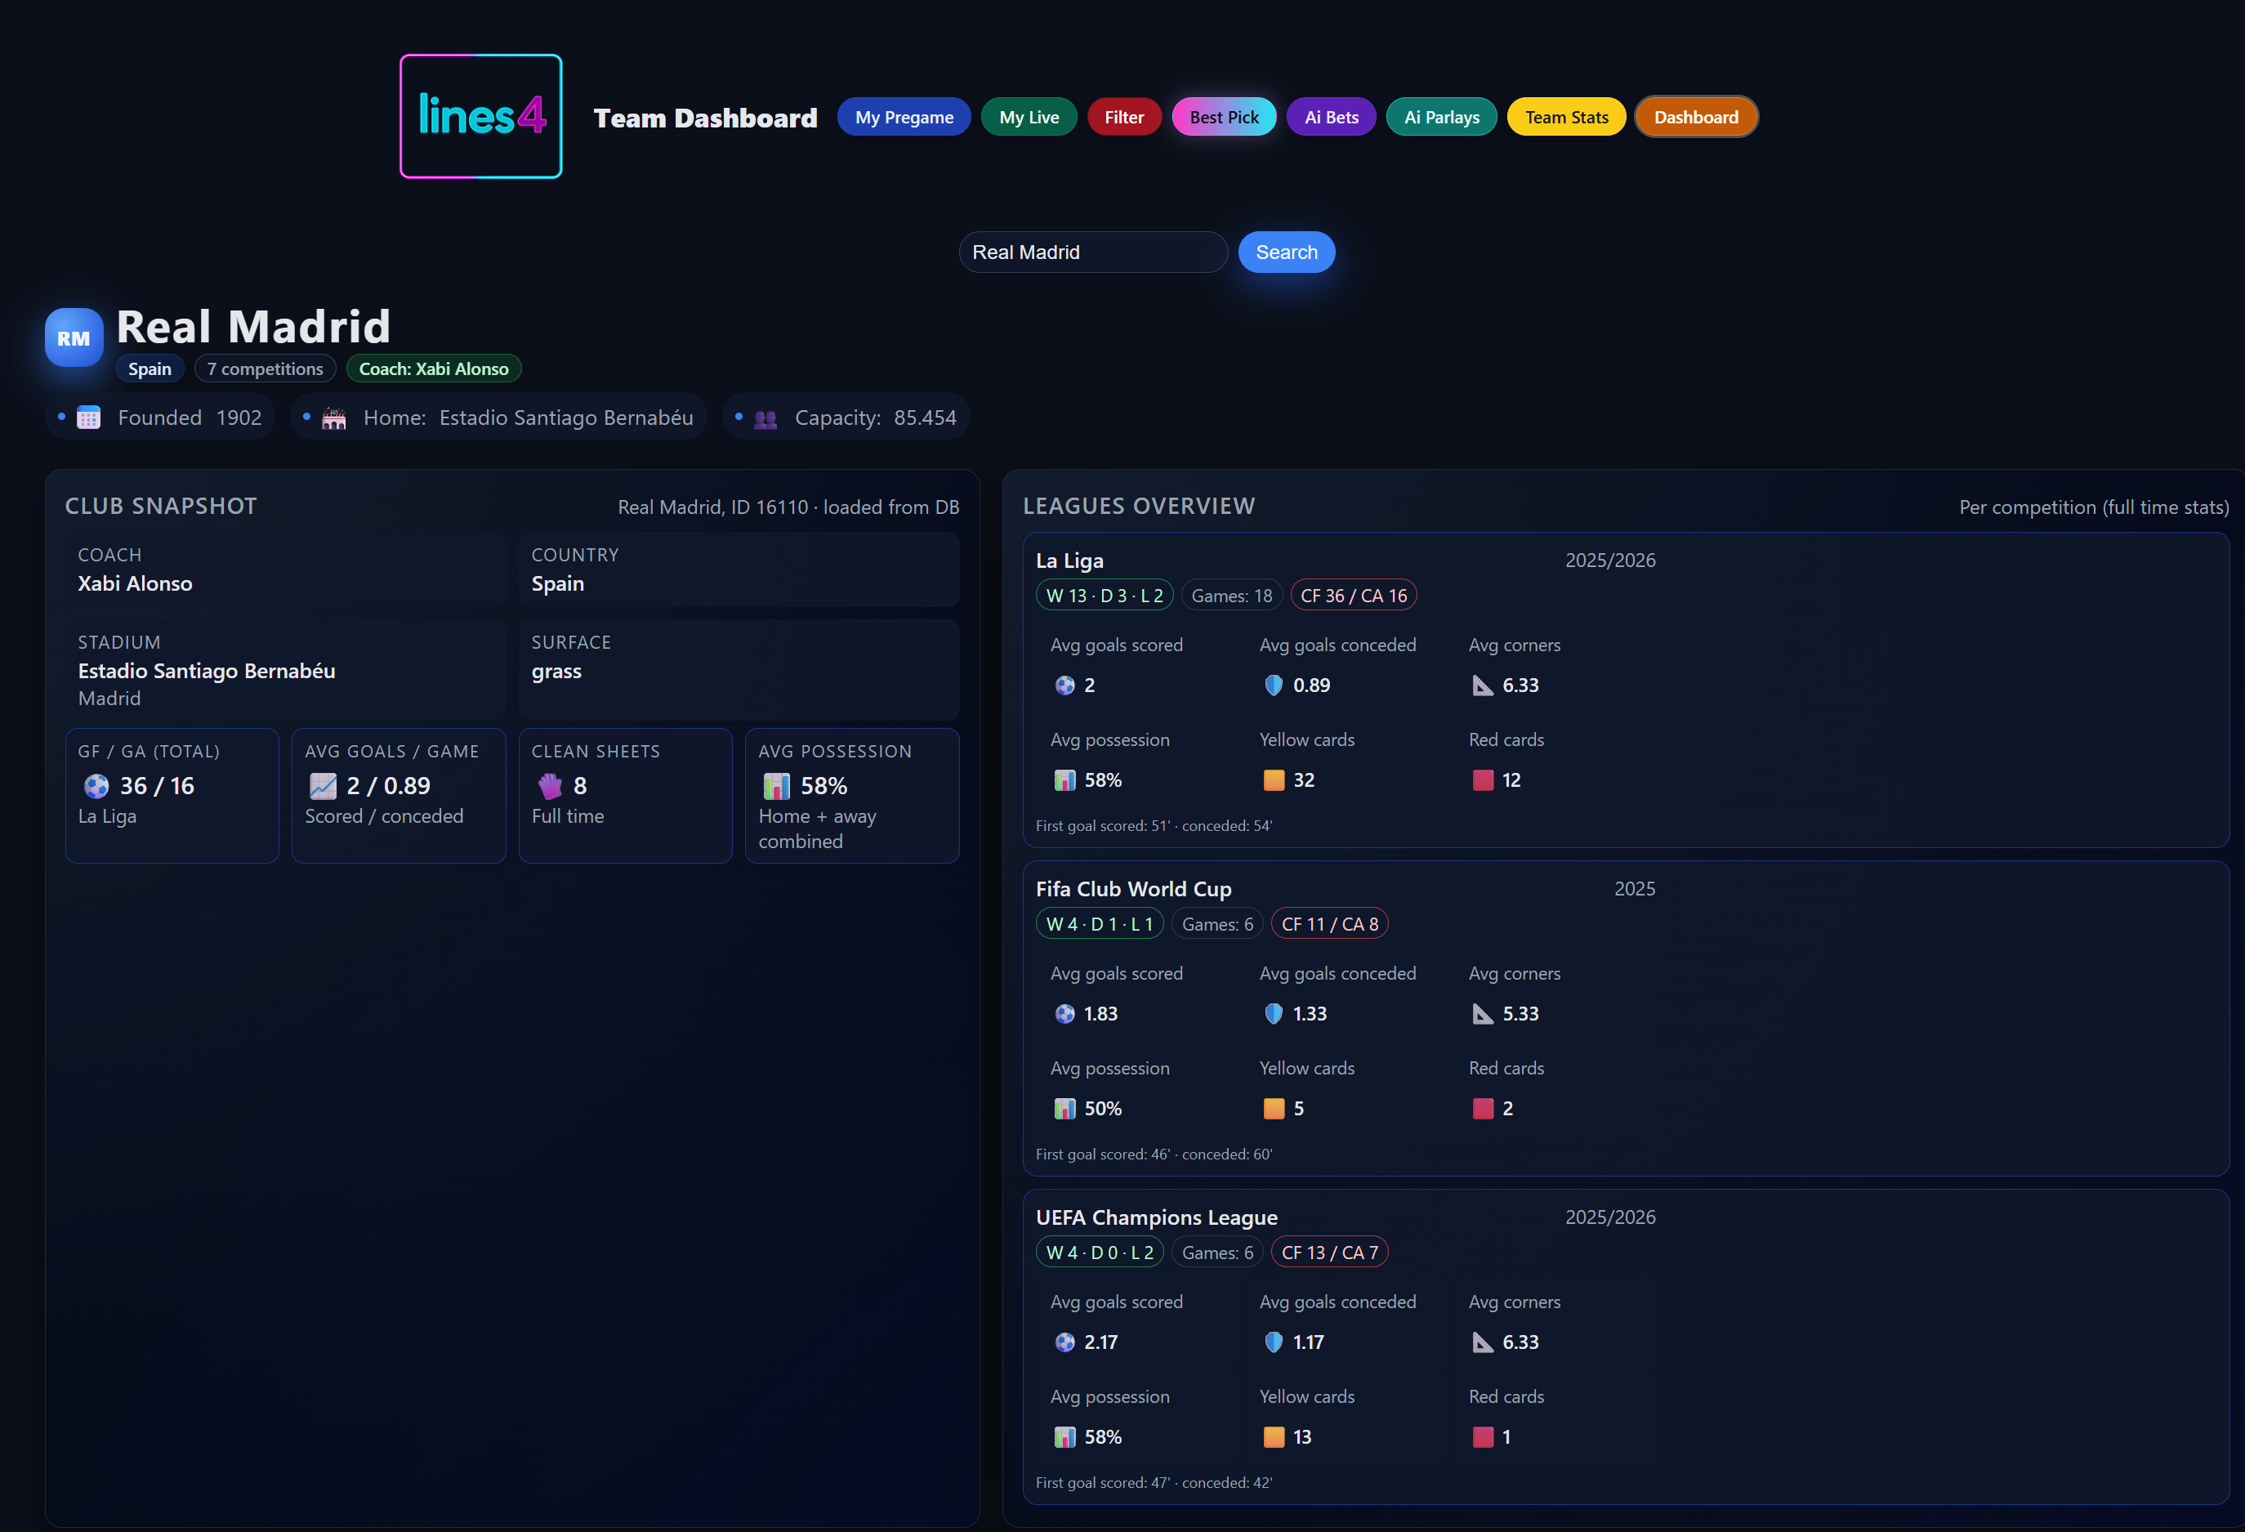Viewport: 2245px width, 1532px height.
Task: Navigate to Team Stats
Action: tap(1566, 117)
